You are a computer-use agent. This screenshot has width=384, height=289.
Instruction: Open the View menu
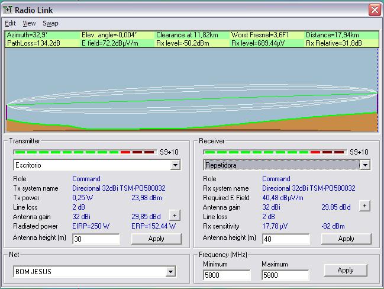[29, 23]
